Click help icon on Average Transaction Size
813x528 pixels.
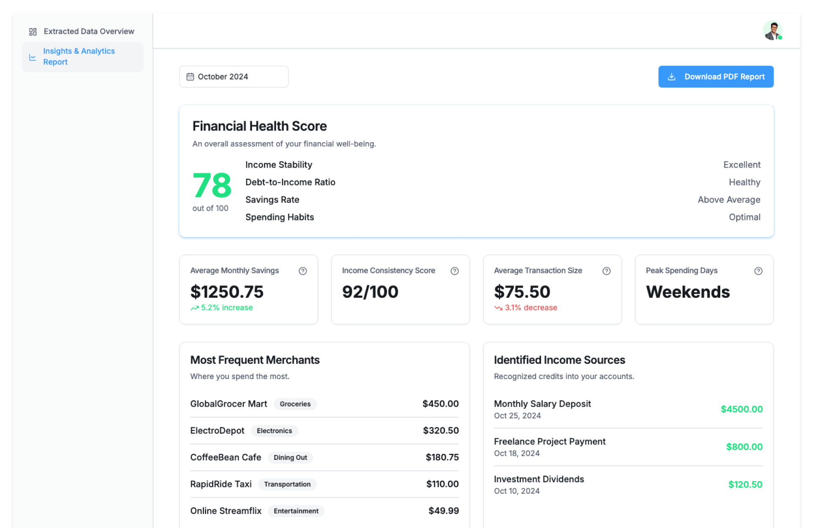(606, 271)
